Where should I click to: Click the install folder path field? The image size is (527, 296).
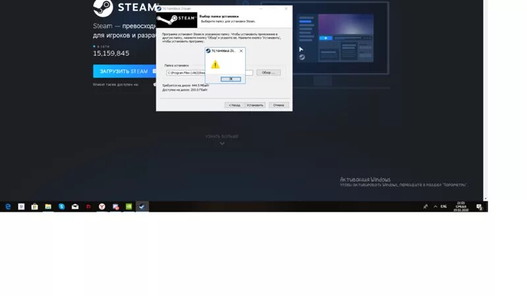209,73
